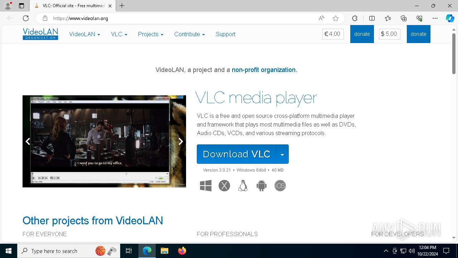Screen dimensions: 458x258
Task: Expand the VLC menu
Action: point(119,34)
